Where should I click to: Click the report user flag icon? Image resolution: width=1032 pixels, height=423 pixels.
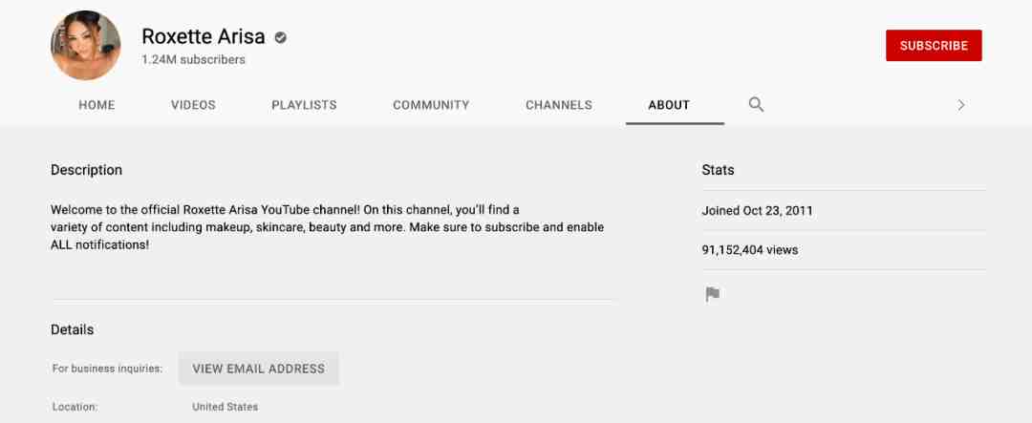(712, 294)
